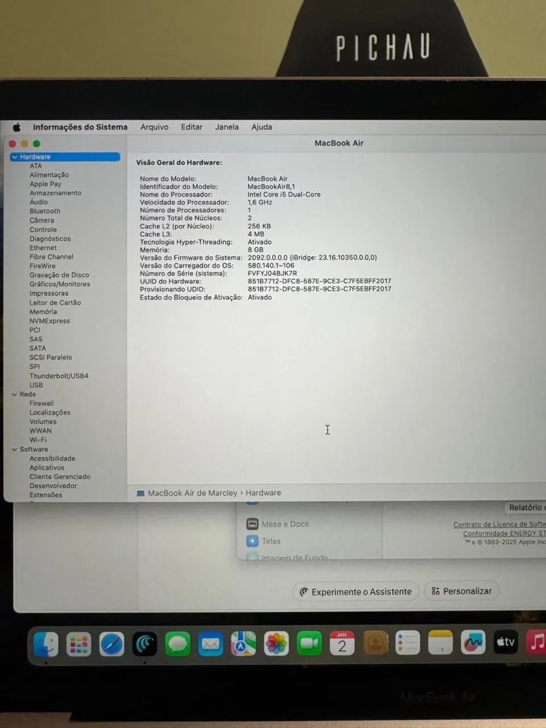Open the Messages app in Dock

click(177, 644)
